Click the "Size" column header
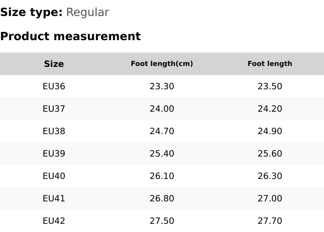This screenshot has width=324, height=232. click(54, 64)
